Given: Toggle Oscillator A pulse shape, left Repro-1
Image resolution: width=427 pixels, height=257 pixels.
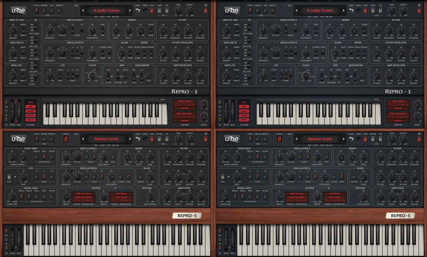Looking at the screenshot, I should (x=82, y=30).
